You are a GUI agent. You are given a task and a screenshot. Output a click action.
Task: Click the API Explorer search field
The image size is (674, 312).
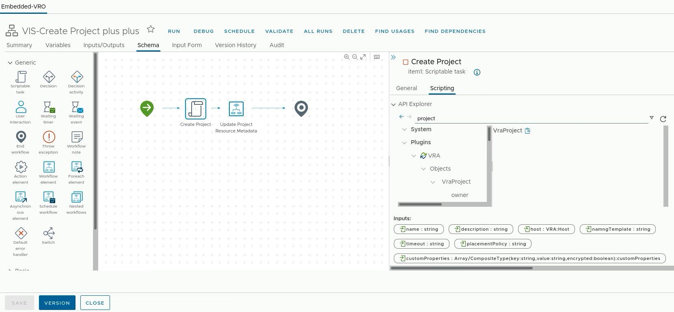[x=532, y=119]
